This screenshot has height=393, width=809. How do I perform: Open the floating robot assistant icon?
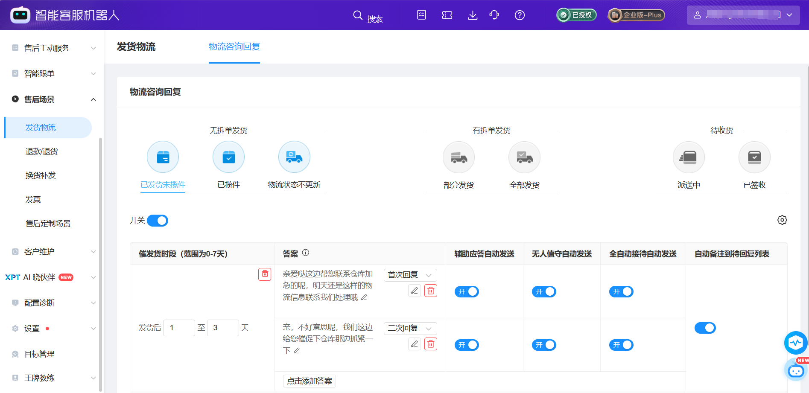[796, 370]
